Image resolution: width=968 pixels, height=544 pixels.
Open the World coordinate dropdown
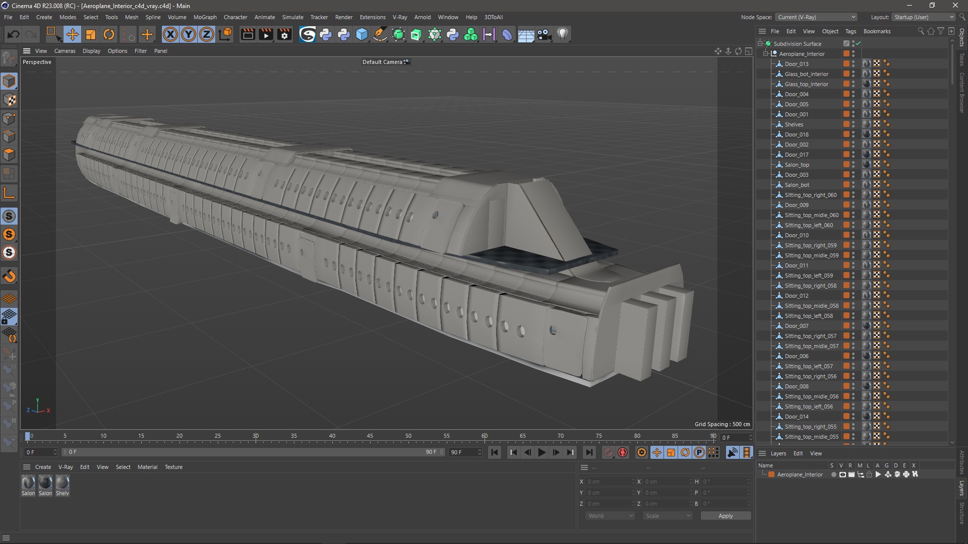pyautogui.click(x=611, y=516)
